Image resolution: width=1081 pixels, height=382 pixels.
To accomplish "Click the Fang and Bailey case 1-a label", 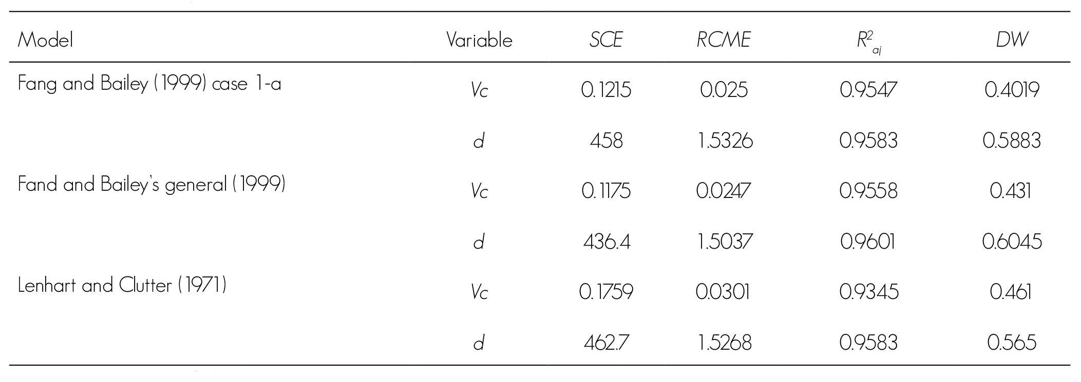I will coord(149,83).
